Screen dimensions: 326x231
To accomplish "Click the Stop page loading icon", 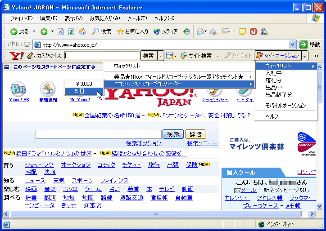I will coord(60,31).
